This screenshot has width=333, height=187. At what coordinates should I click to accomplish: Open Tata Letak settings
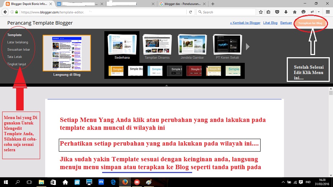coord(15,57)
